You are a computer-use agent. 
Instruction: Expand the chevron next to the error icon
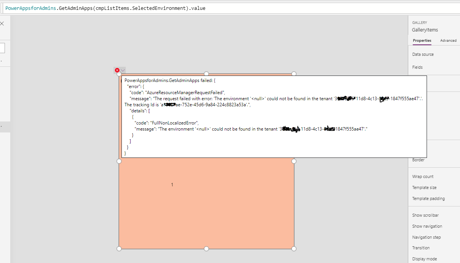123,70
